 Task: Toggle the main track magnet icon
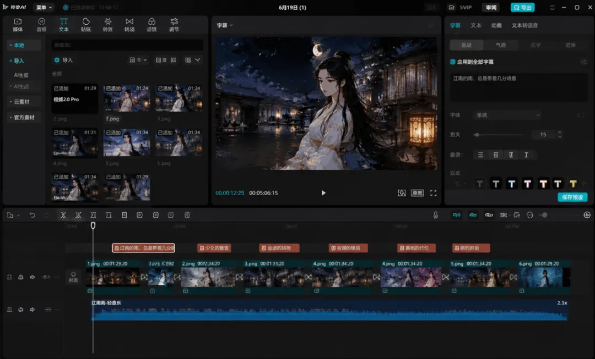point(457,215)
